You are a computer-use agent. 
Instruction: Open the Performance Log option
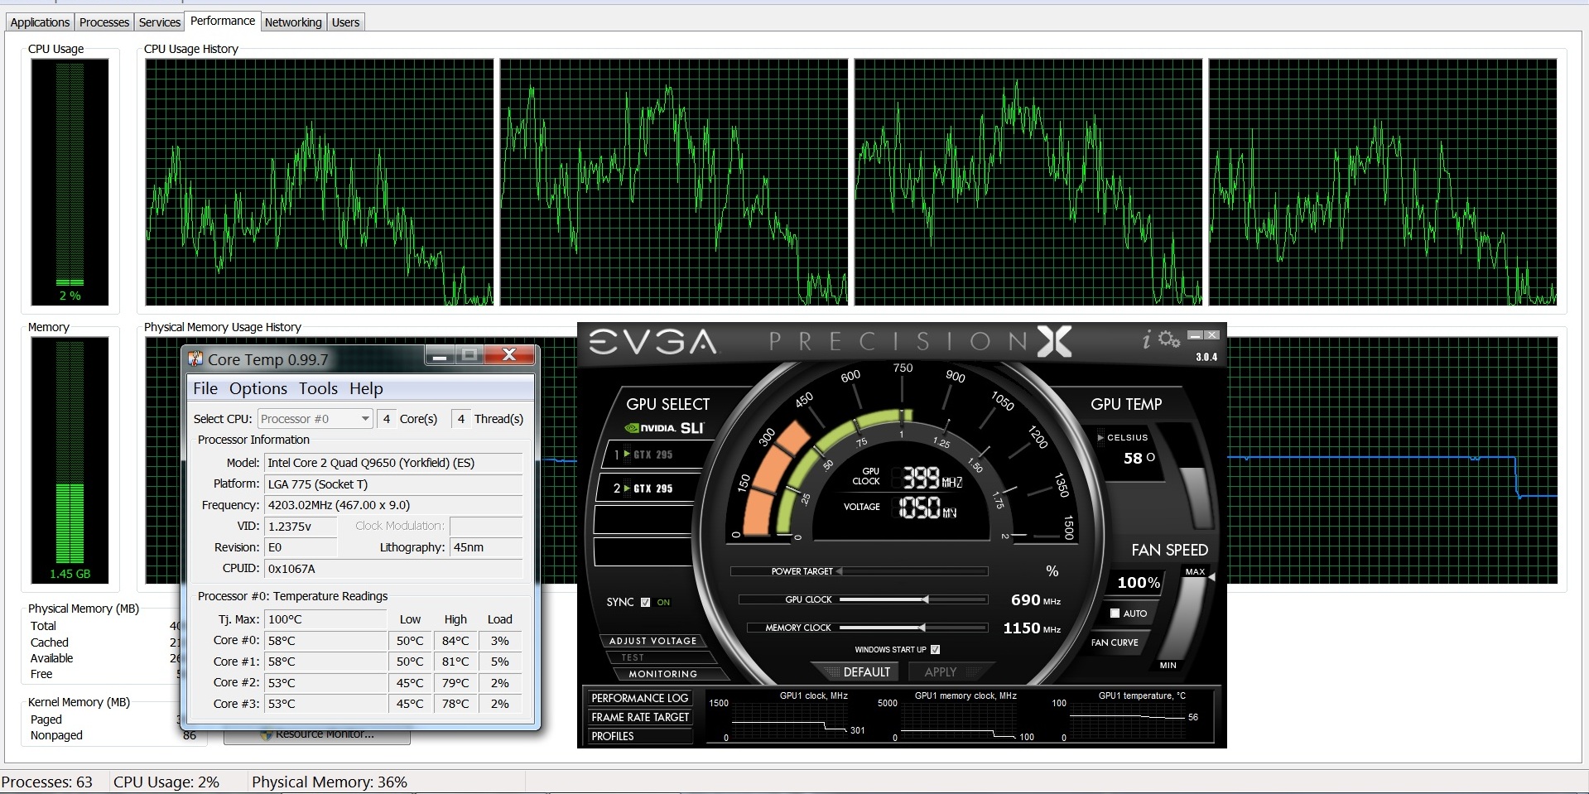[639, 698]
